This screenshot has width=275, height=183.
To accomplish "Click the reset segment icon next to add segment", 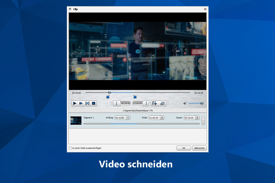I will pos(163,103).
